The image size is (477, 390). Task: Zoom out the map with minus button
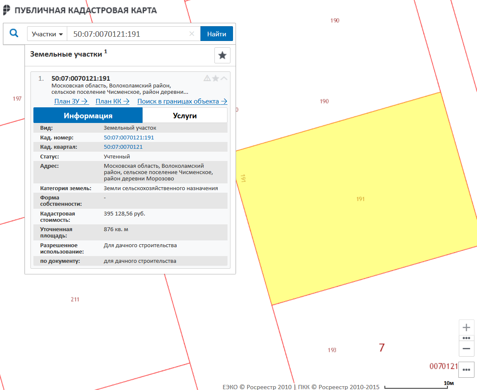click(466, 349)
